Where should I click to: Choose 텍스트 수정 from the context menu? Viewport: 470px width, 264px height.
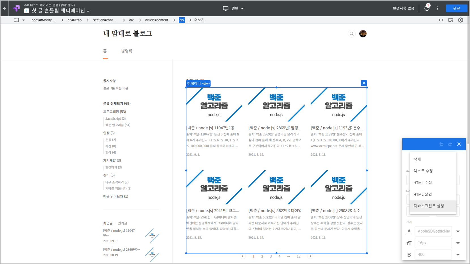(433, 171)
